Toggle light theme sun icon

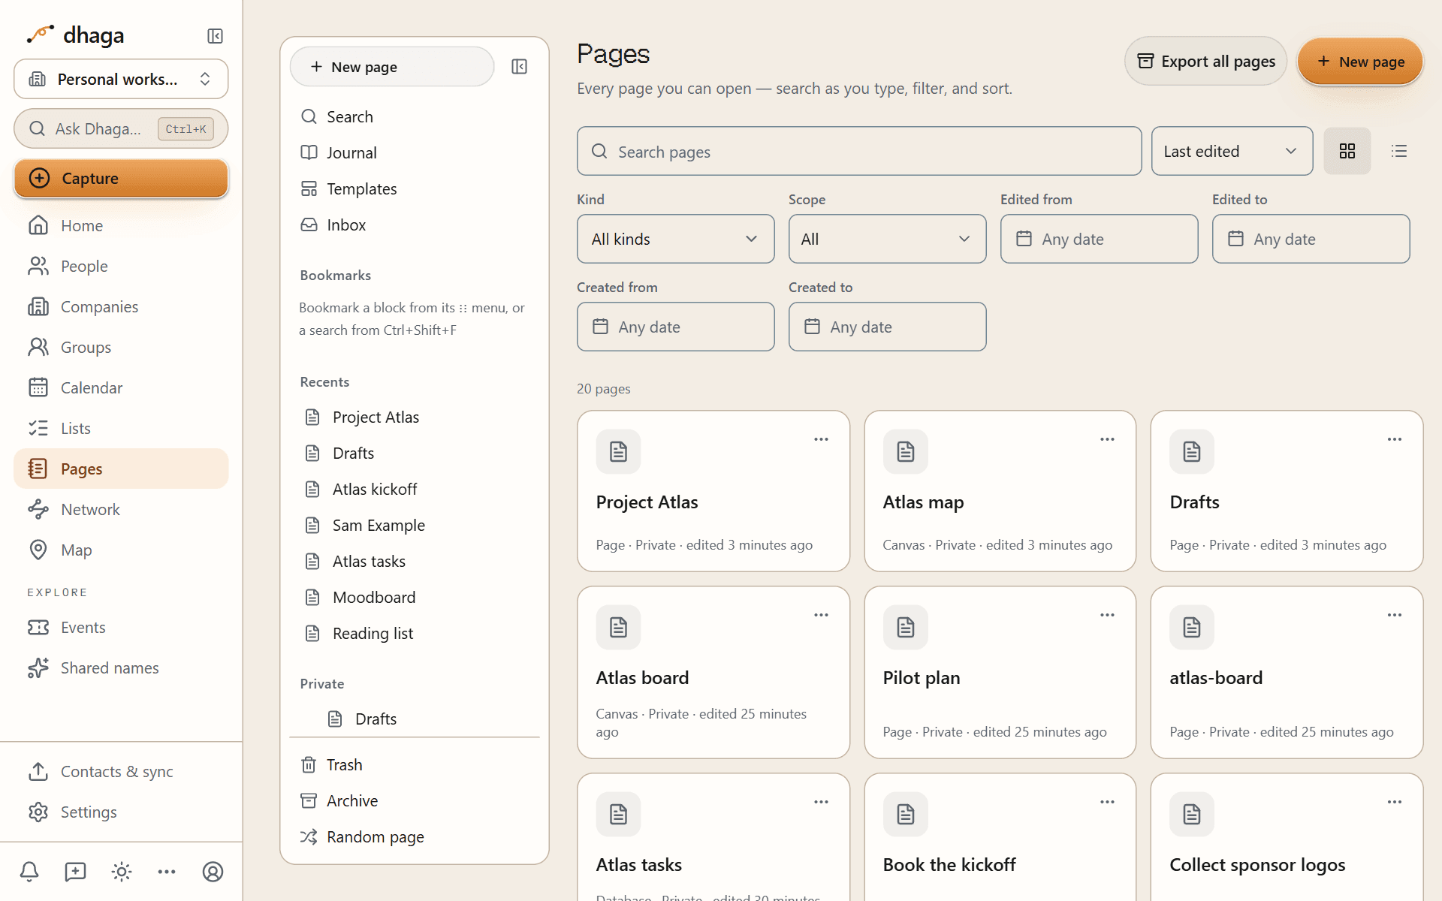pyautogui.click(x=122, y=872)
